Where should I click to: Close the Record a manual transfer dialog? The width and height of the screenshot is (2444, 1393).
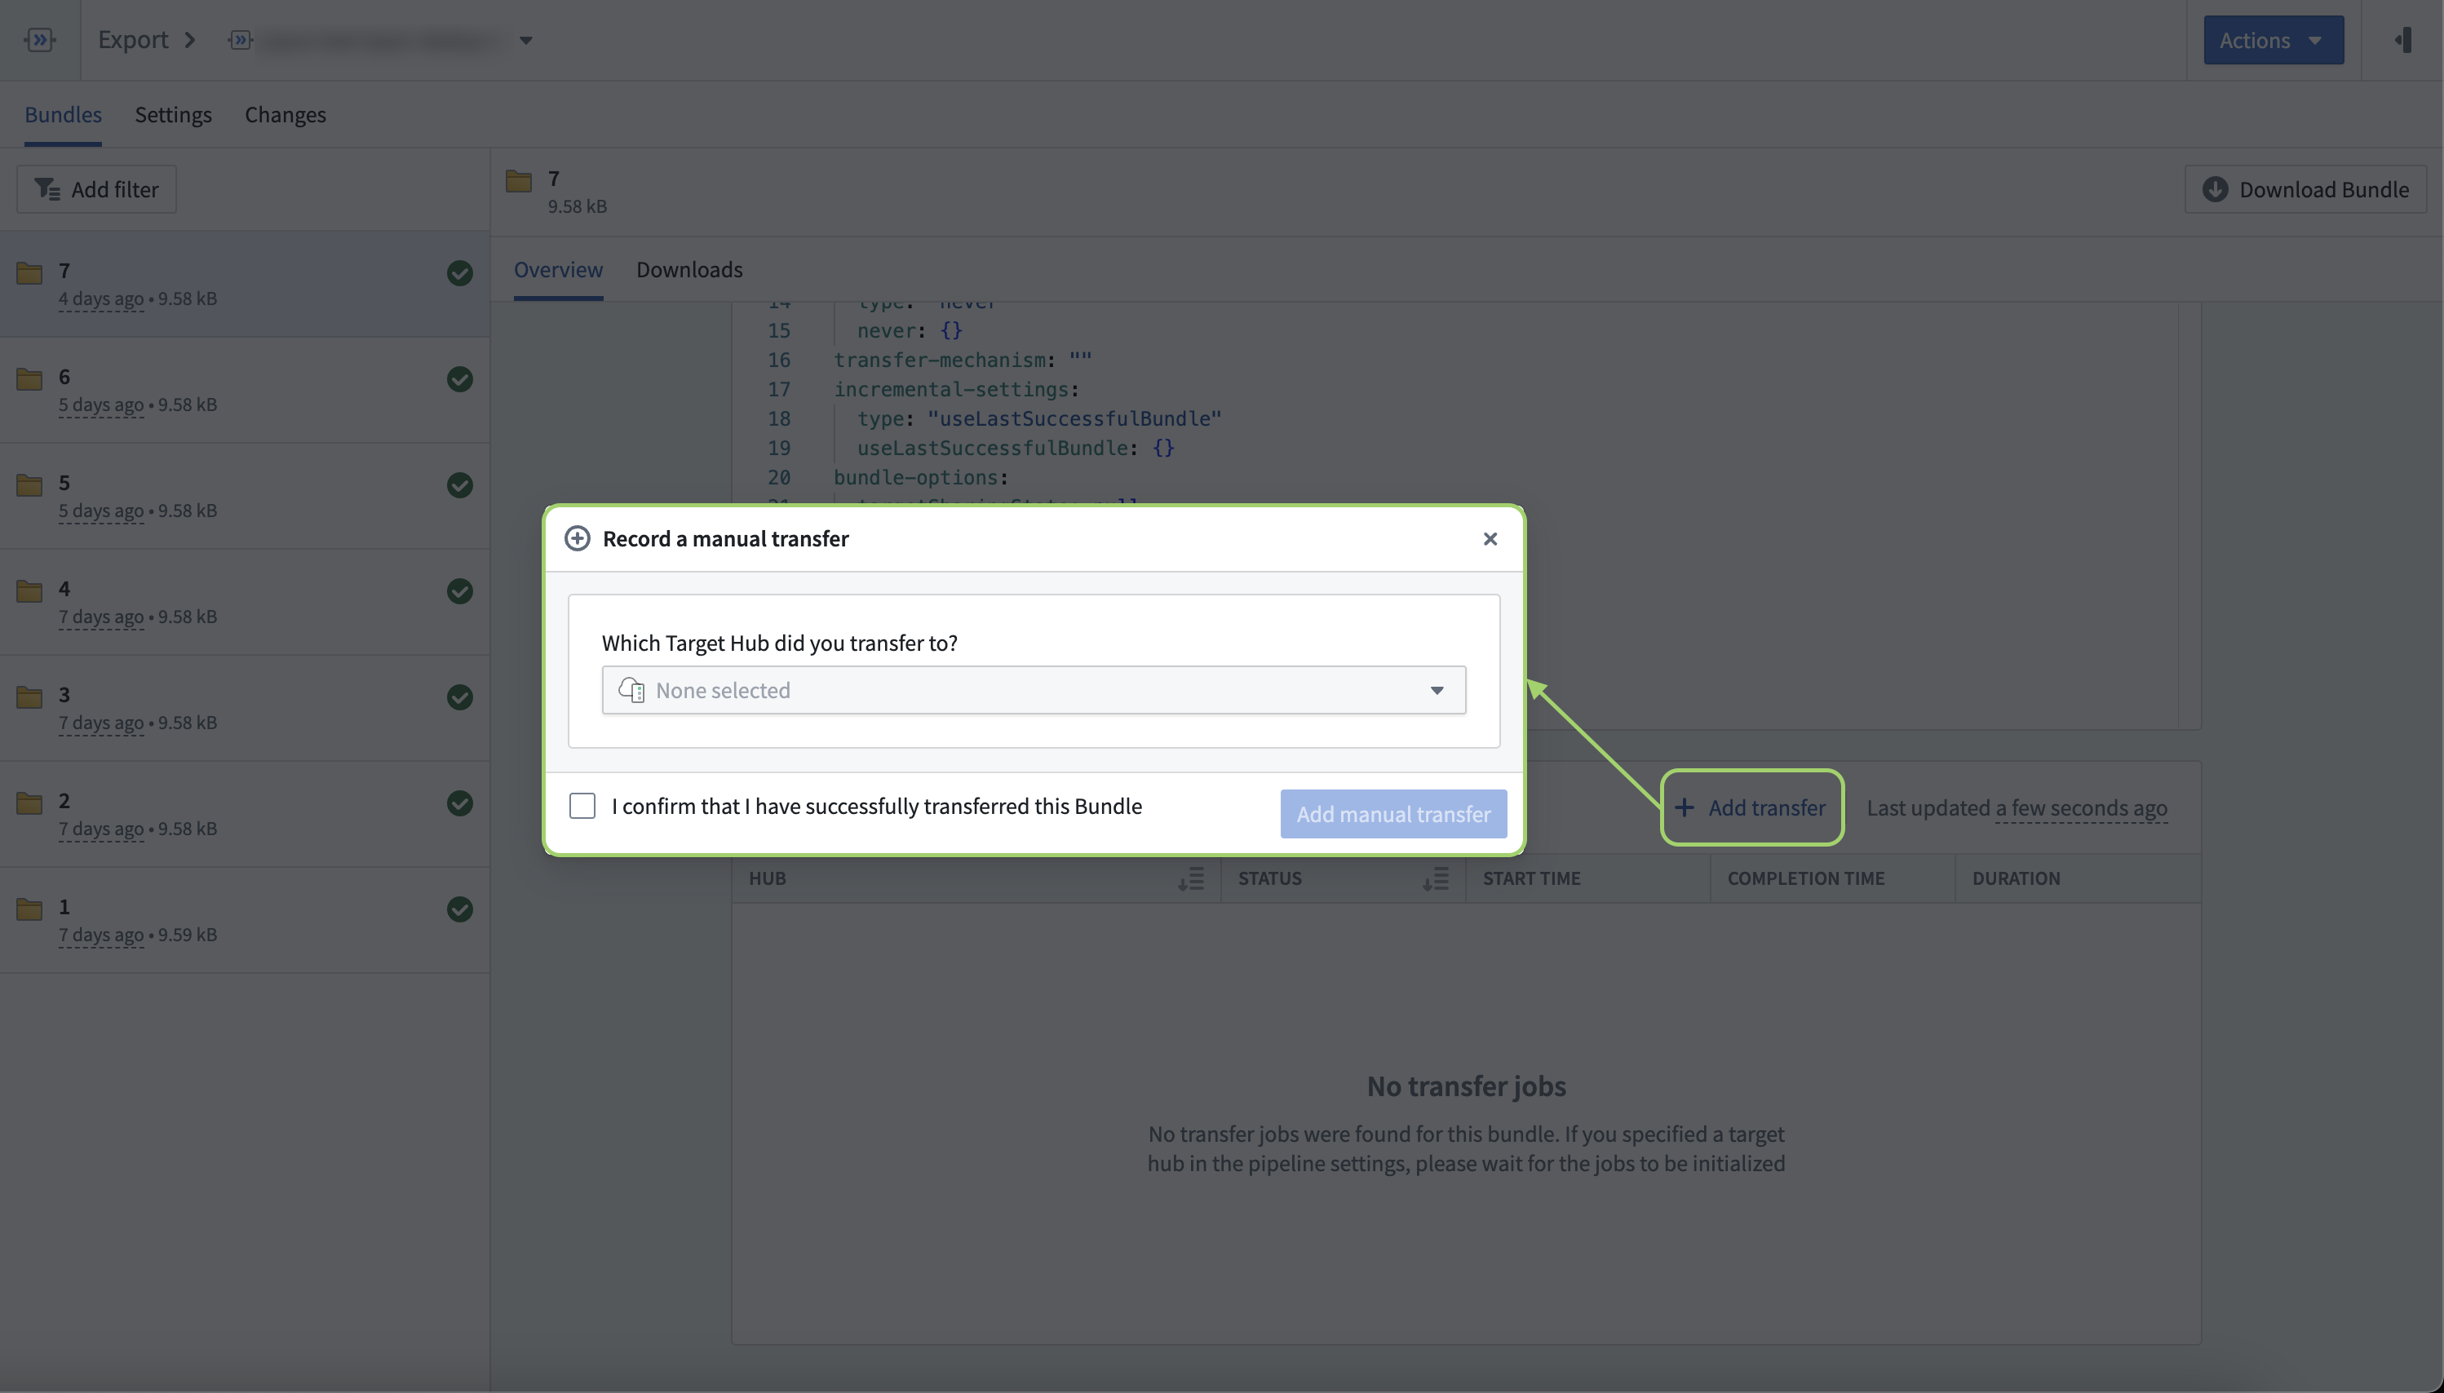(x=1490, y=538)
